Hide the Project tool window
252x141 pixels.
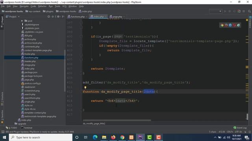(x=63, y=16)
